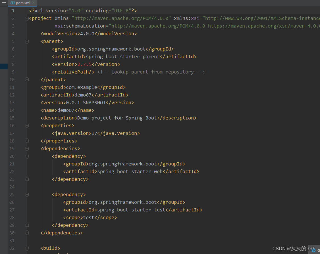The height and width of the screenshot is (254, 320).
Task: Click the hamburger icon in the top-left corner
Action: click(x=3, y=3)
